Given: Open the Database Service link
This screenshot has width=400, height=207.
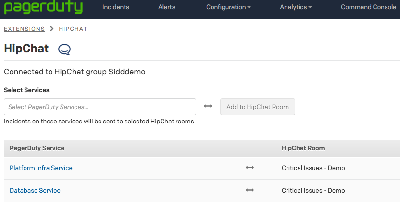Looking at the screenshot, I should (35, 190).
